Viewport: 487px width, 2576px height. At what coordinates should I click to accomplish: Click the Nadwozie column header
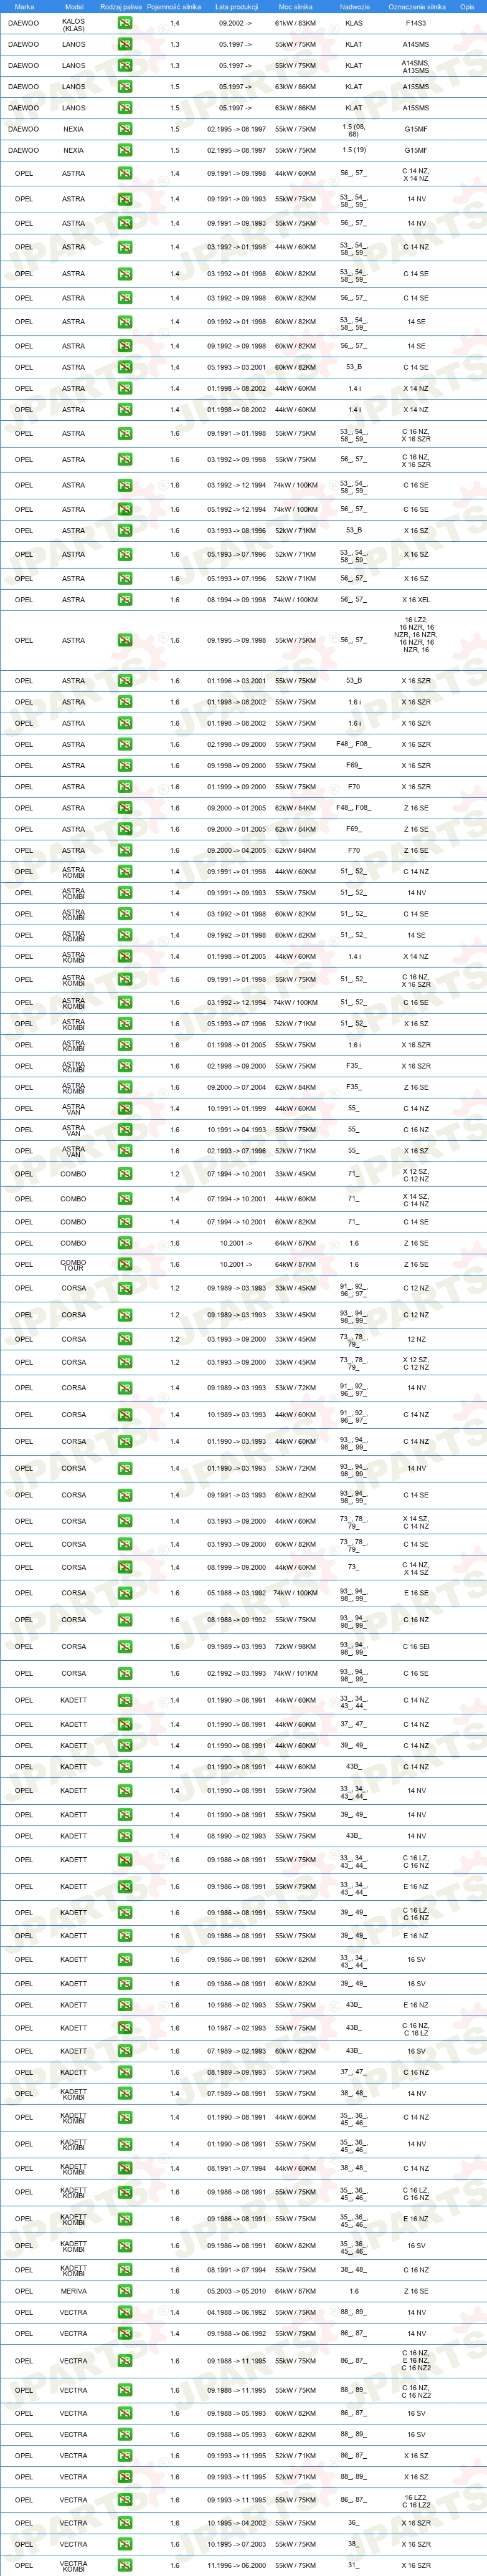354,6
